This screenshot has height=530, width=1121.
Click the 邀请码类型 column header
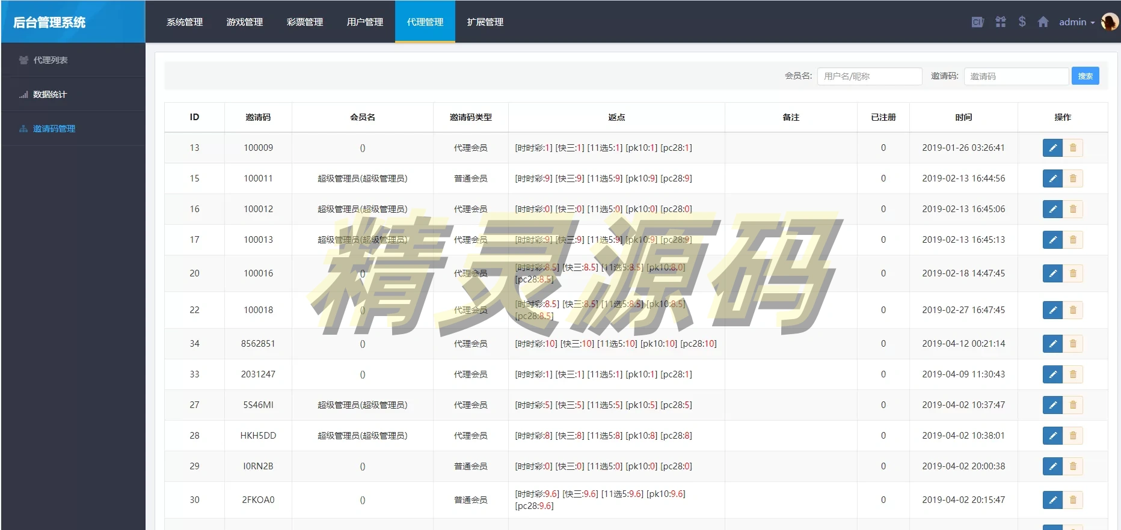471,117
